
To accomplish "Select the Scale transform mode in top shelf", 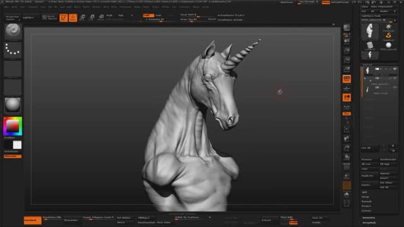I will 92,18.
